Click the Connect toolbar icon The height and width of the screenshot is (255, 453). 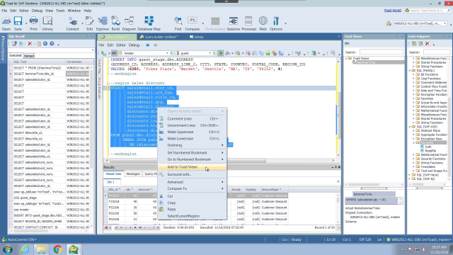72,23
